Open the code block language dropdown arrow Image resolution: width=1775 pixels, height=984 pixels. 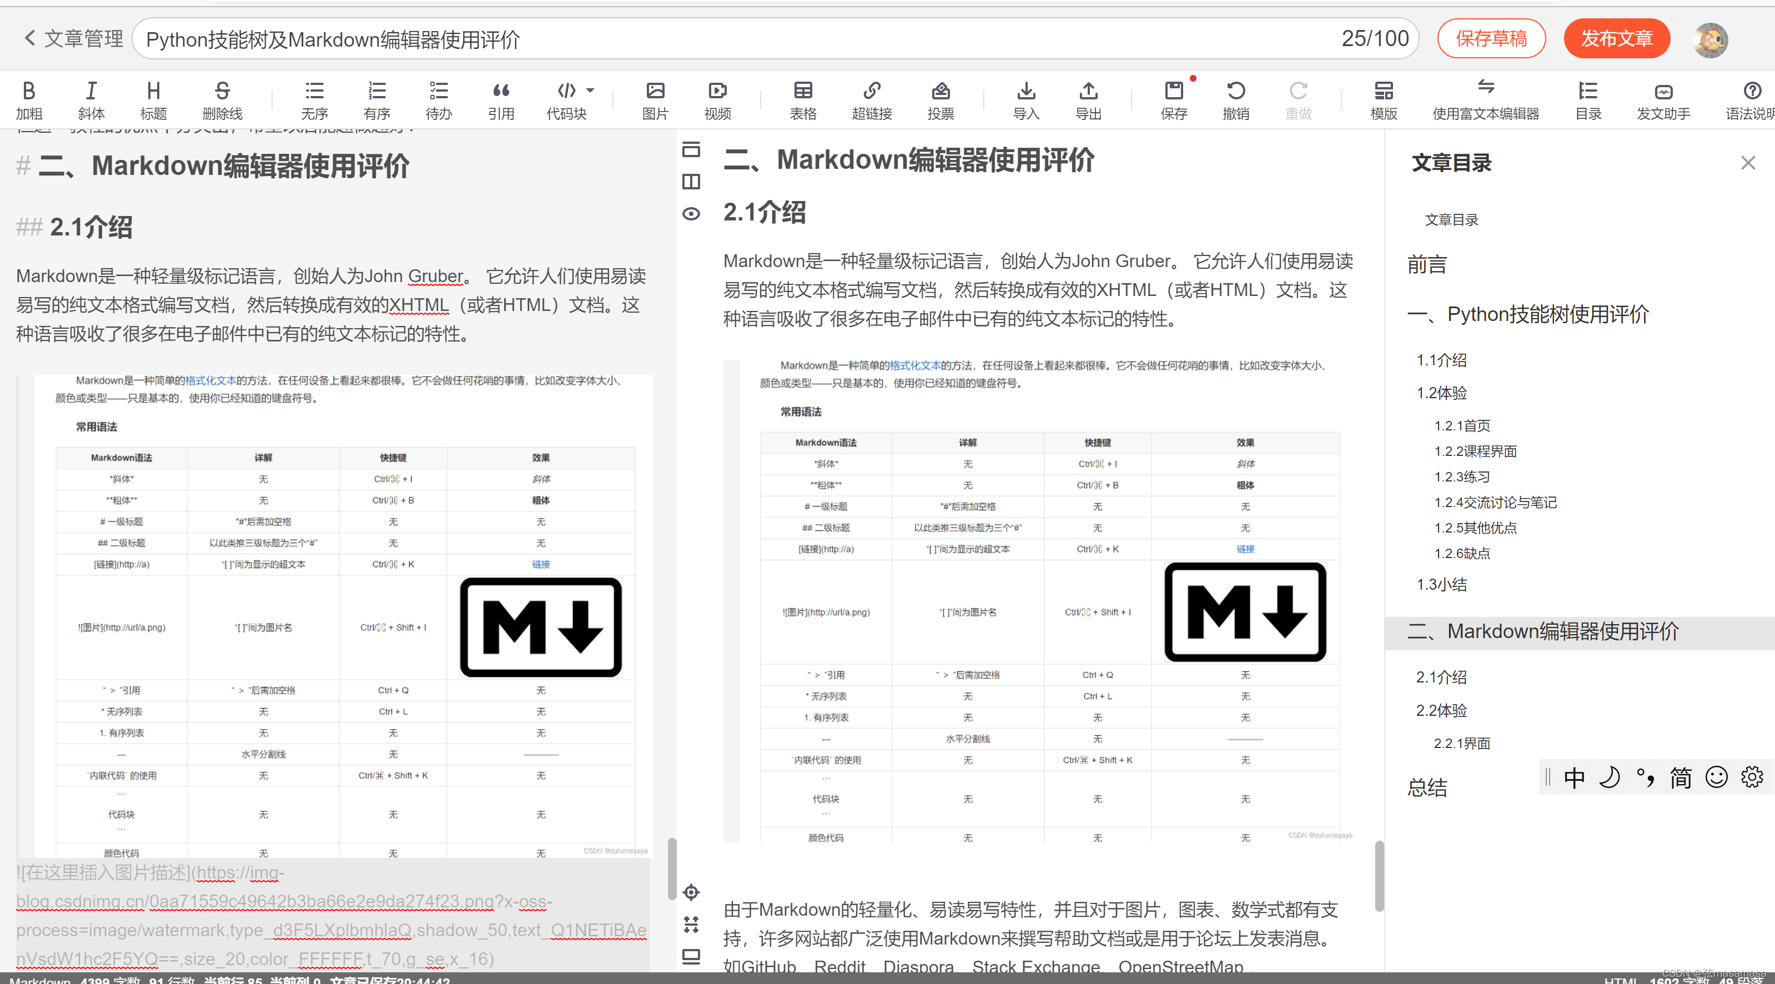point(590,91)
